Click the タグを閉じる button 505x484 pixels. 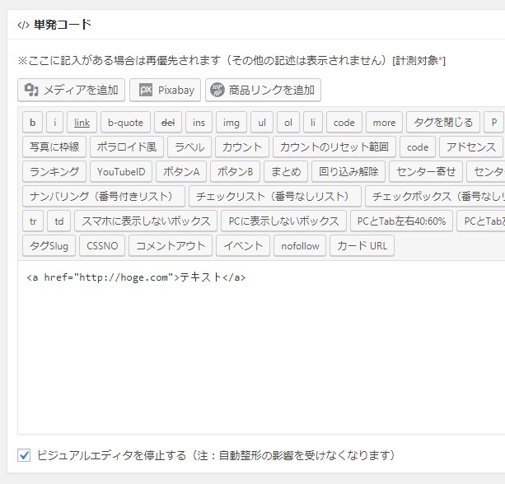tap(443, 123)
